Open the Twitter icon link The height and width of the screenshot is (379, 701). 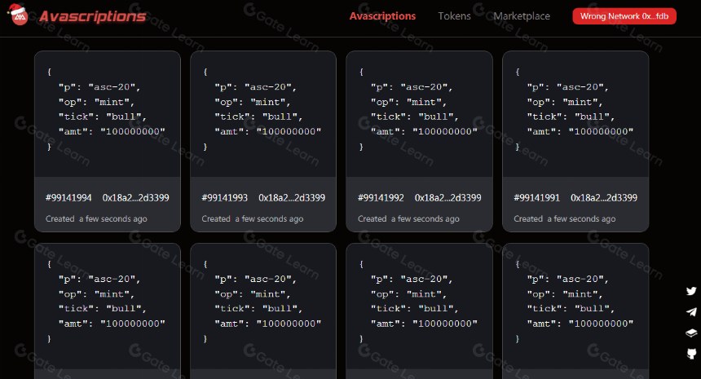click(x=691, y=291)
